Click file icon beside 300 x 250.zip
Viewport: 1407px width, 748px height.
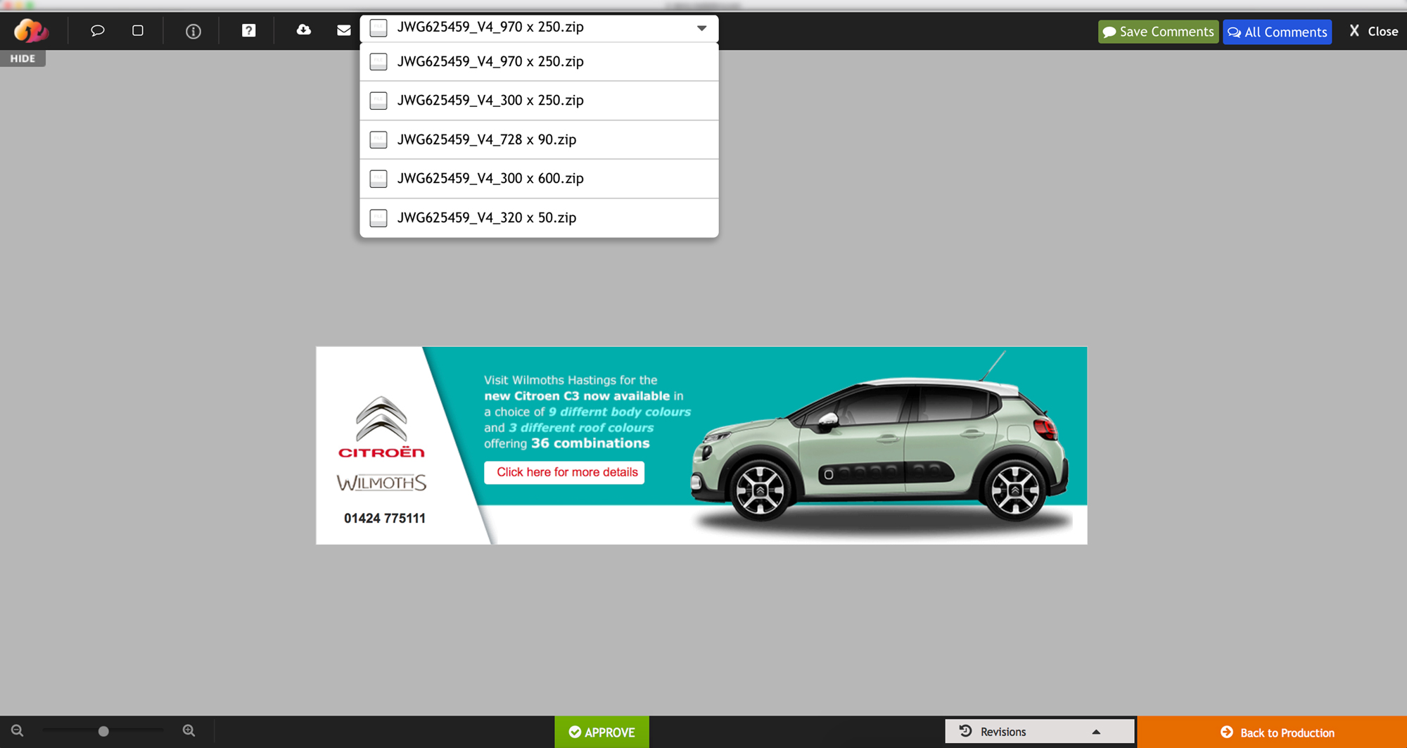coord(378,101)
